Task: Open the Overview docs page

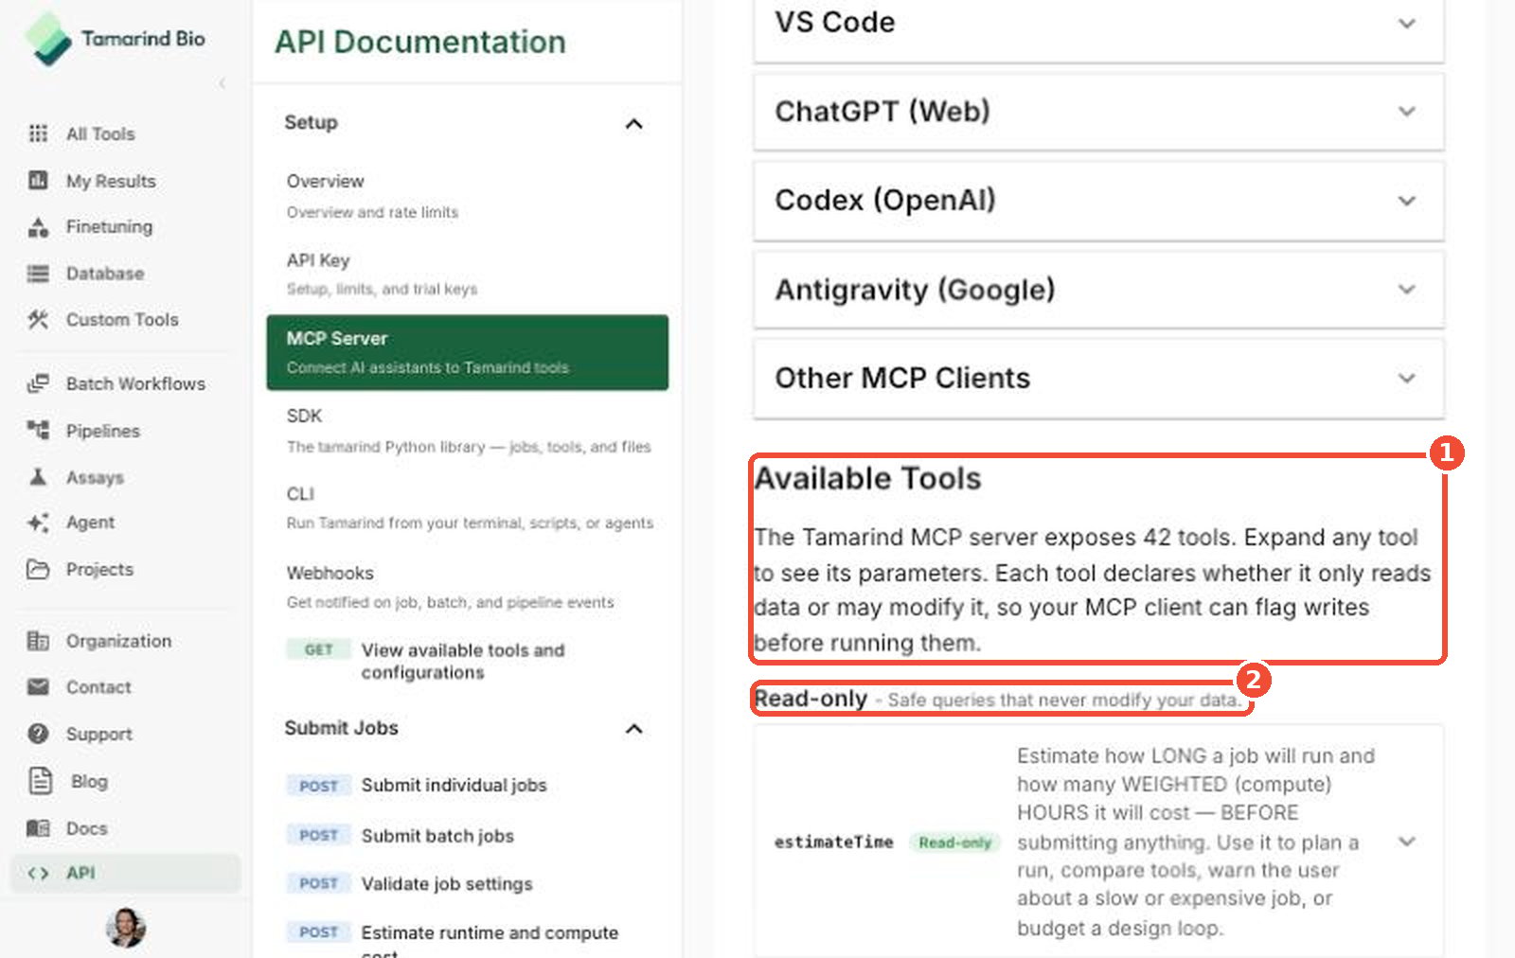Action: click(468, 196)
